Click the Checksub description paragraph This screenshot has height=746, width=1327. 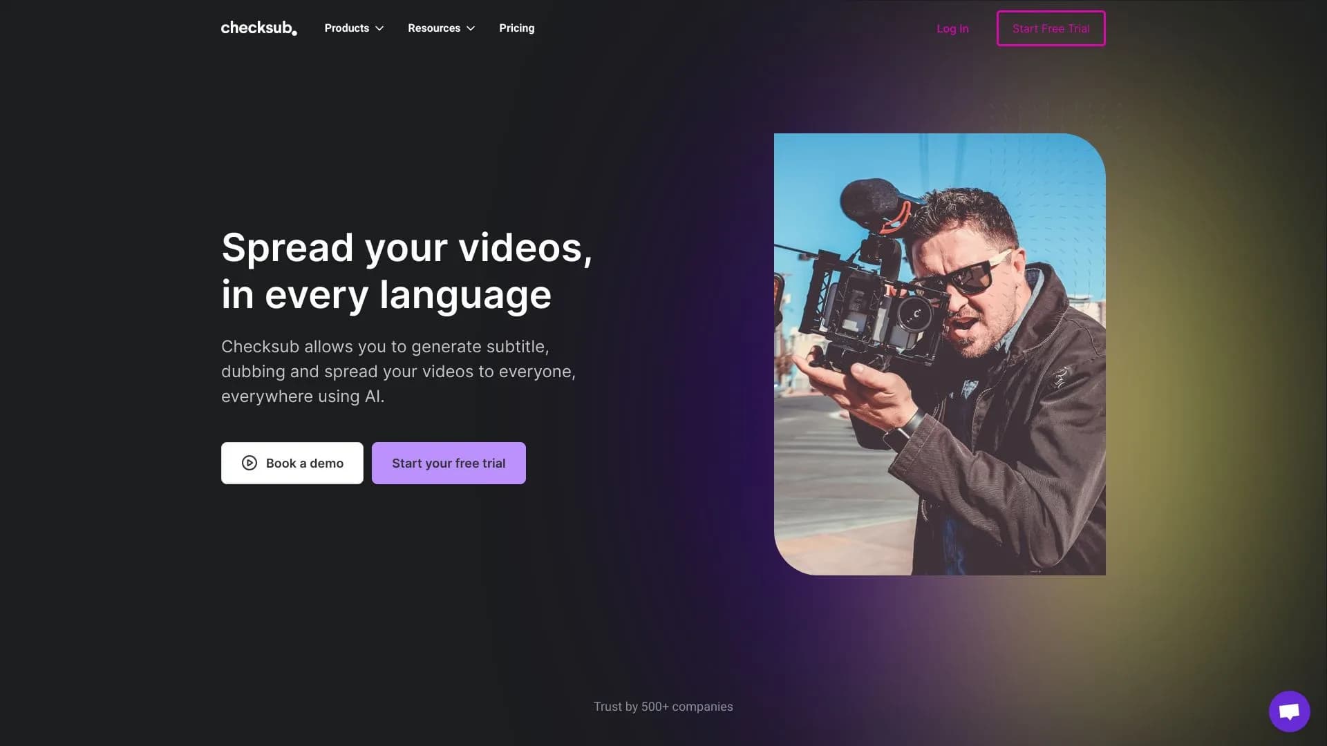(x=398, y=372)
